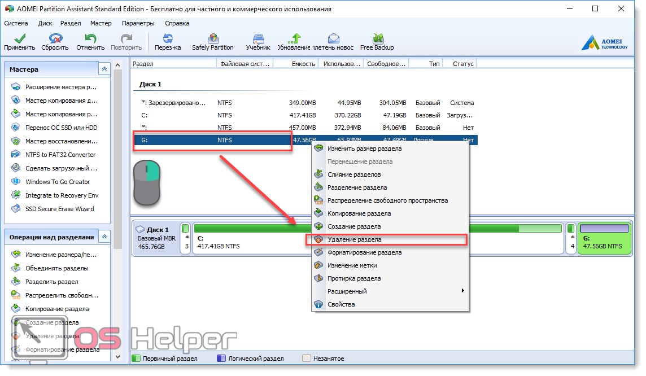Click the left sidebar scrollbar down arrow
Screen dimensions: 646x376
[x=117, y=357]
